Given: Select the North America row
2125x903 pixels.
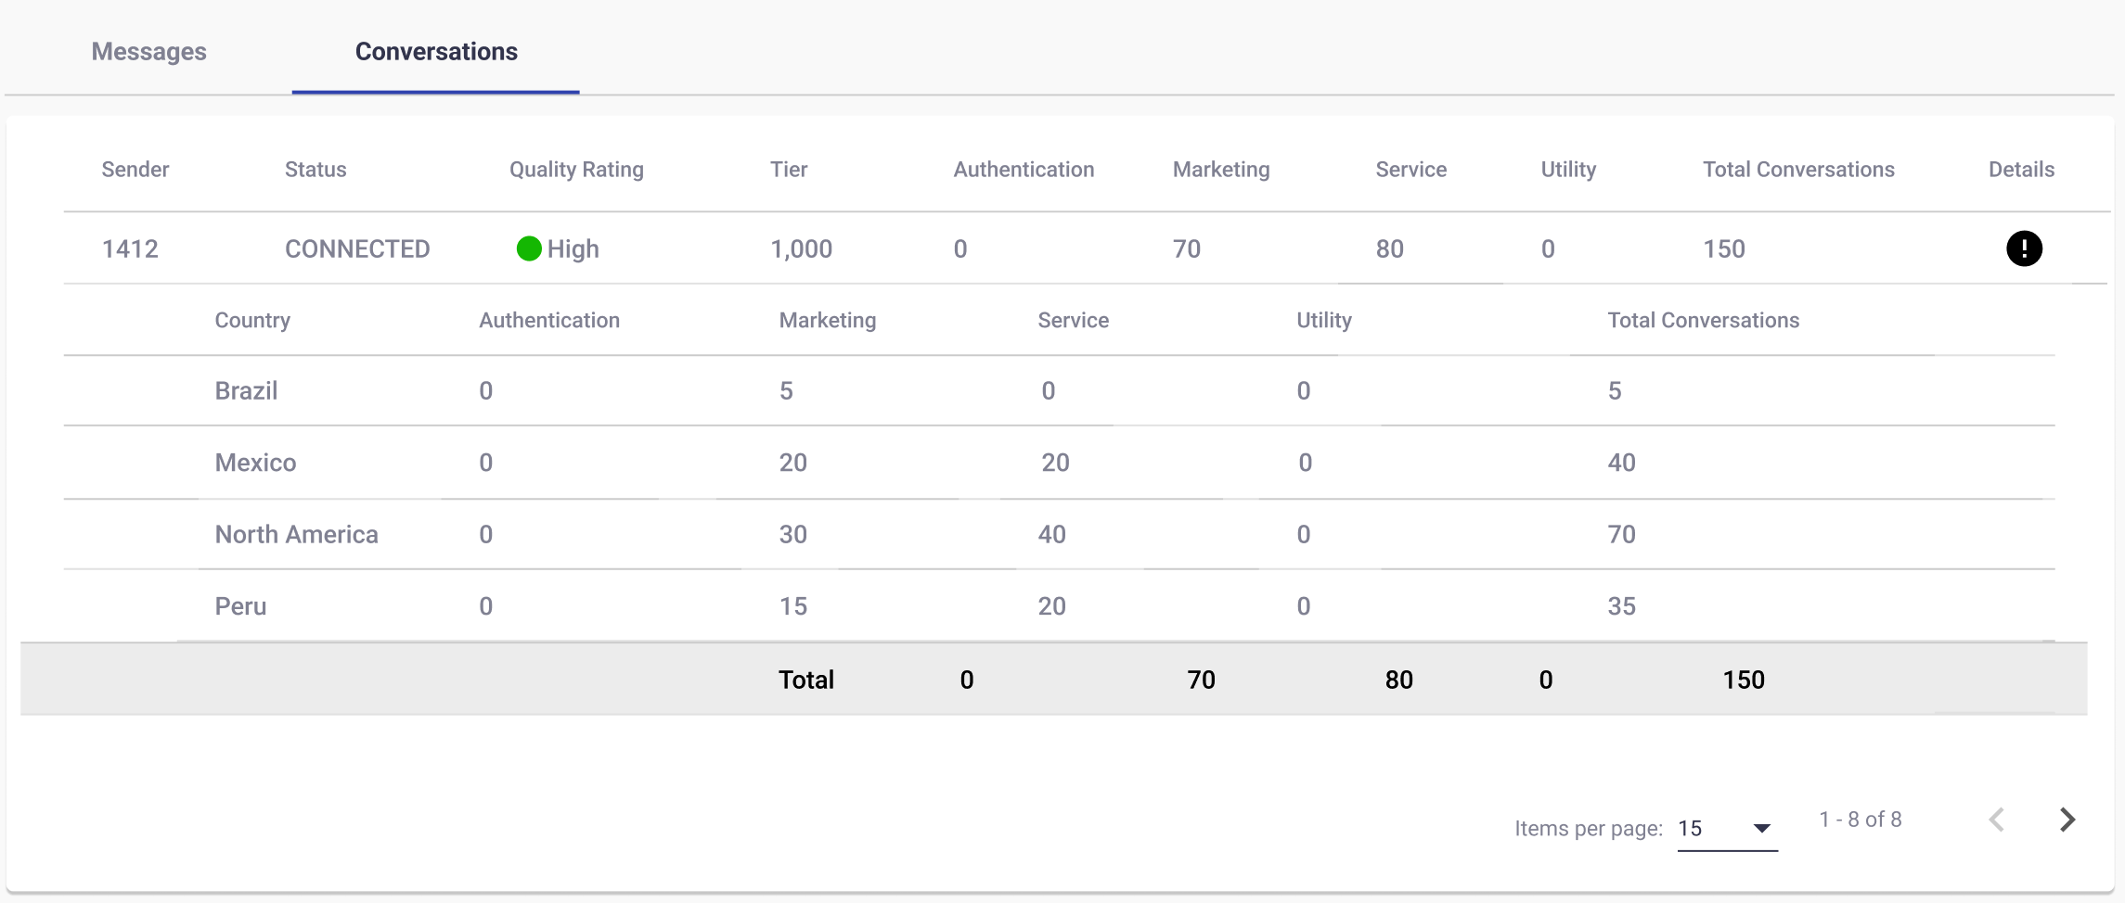Looking at the screenshot, I should click(1059, 534).
